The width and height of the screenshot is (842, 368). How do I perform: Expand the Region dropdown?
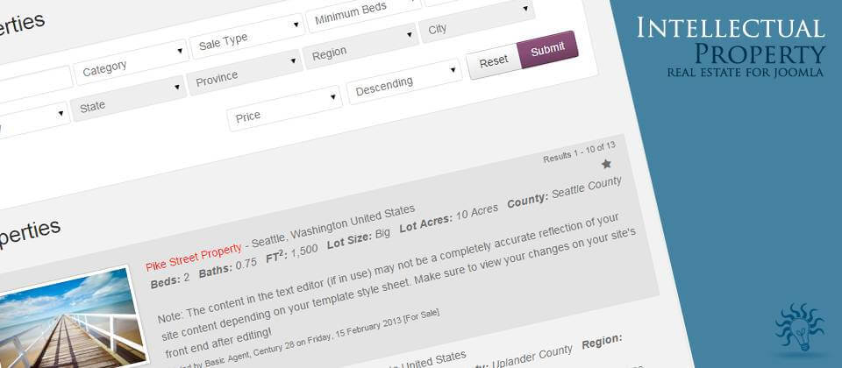[x=360, y=49]
